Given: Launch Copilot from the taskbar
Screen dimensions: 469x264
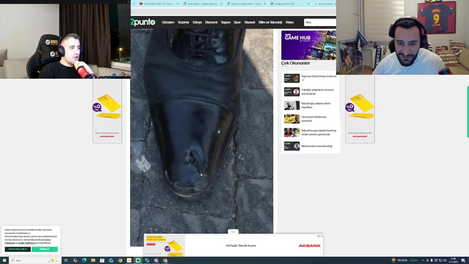Looking at the screenshot, I should (75, 260).
